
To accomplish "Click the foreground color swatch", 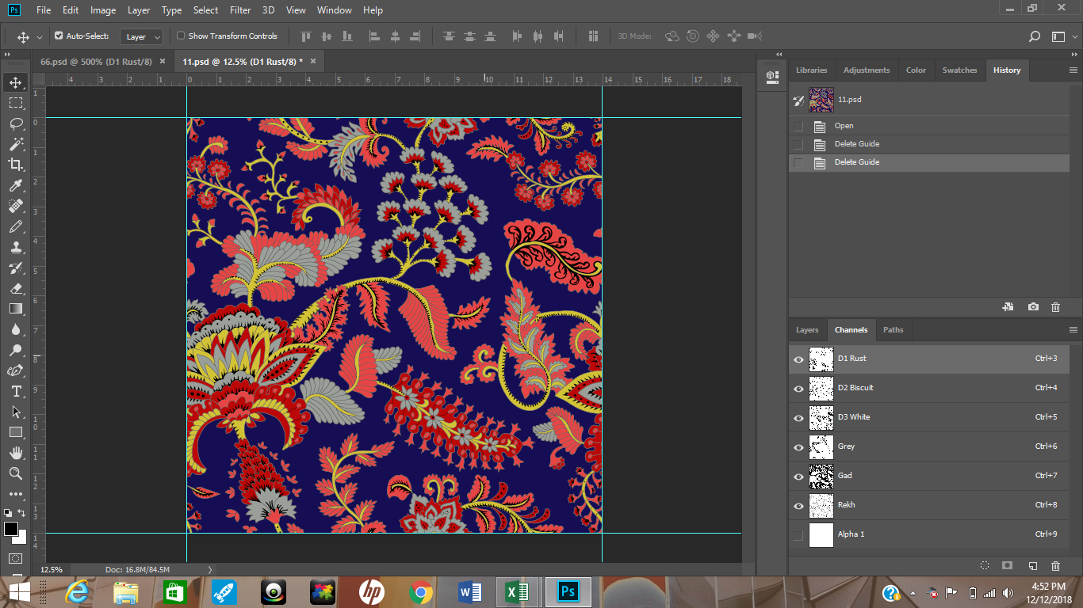I will click(x=11, y=528).
